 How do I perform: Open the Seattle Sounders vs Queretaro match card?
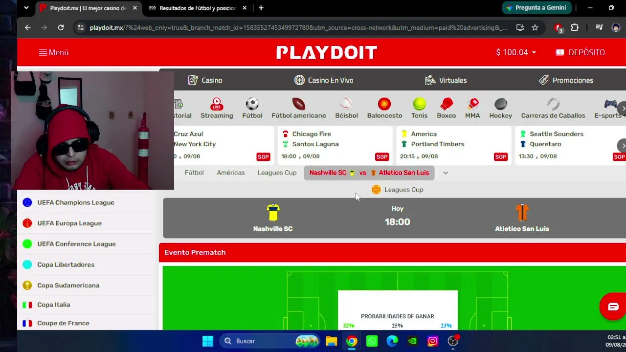[571, 145]
